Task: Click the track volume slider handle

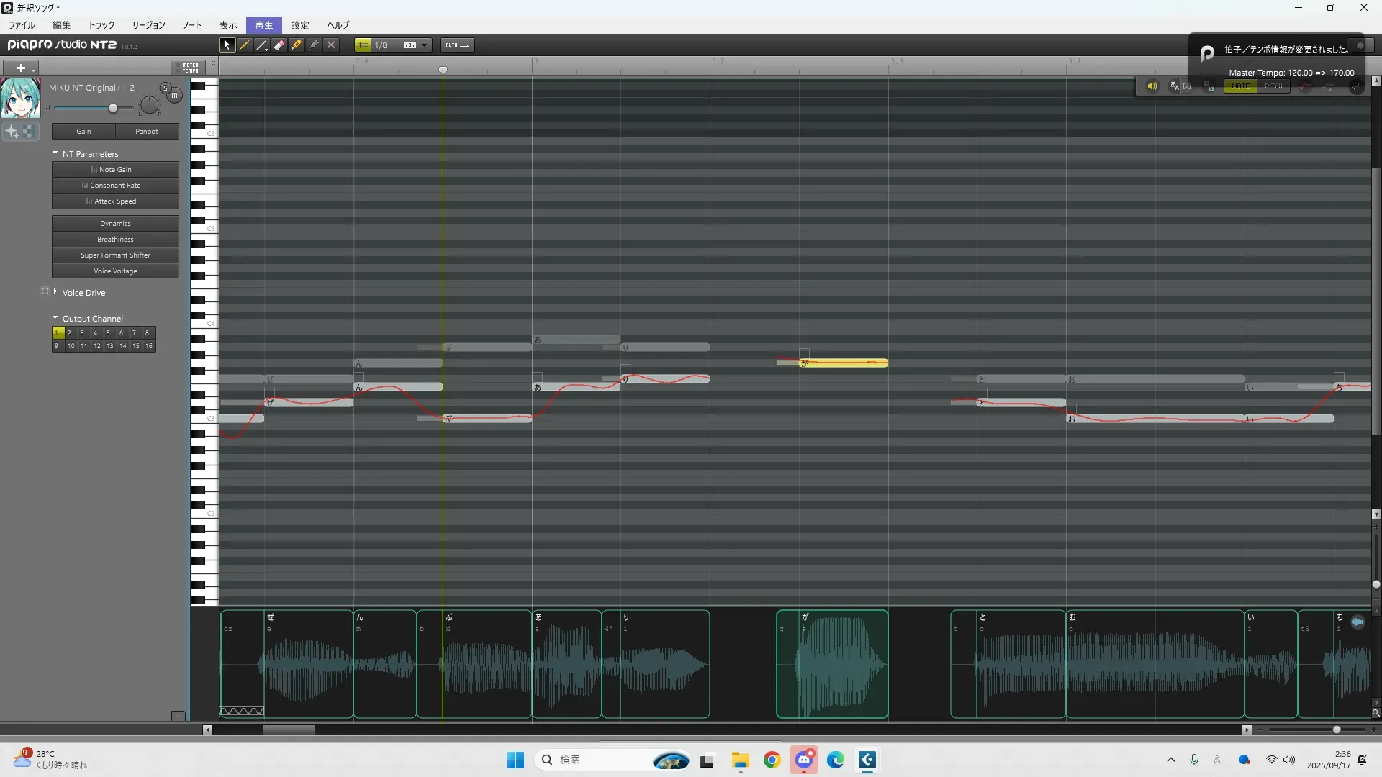Action: (113, 108)
